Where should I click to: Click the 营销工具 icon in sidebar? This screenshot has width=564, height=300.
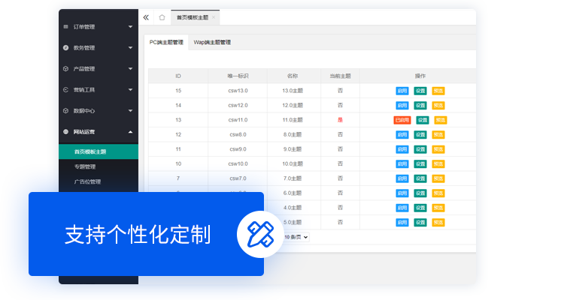66,90
